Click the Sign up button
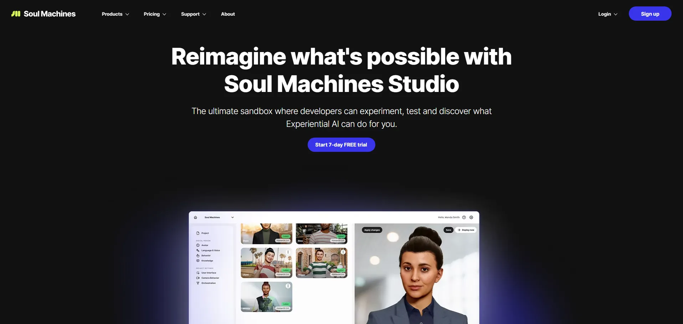Screen dimensions: 683x324 pos(650,14)
